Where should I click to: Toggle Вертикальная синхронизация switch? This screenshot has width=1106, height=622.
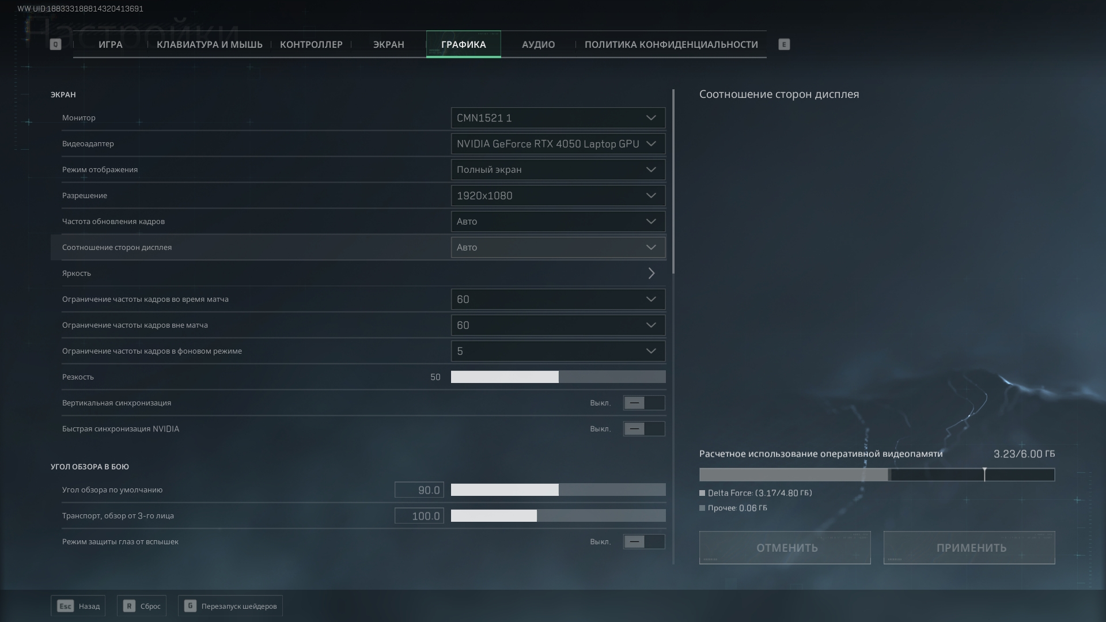[x=643, y=403]
